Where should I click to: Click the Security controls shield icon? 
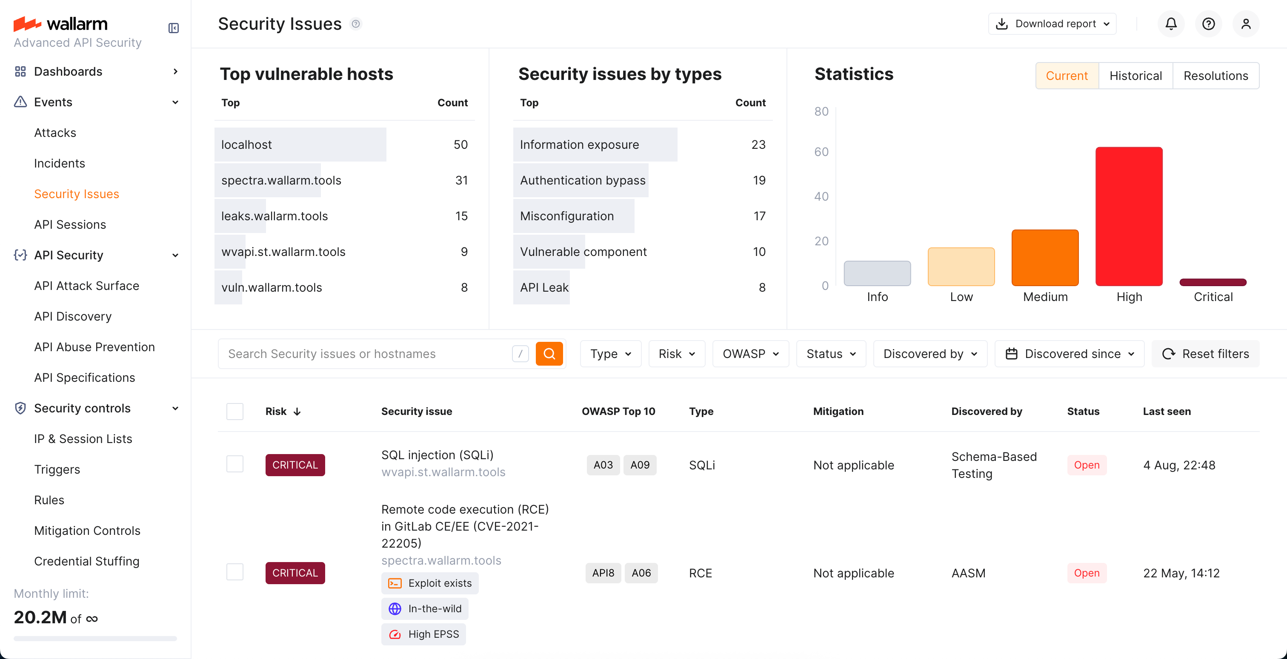[x=20, y=408]
